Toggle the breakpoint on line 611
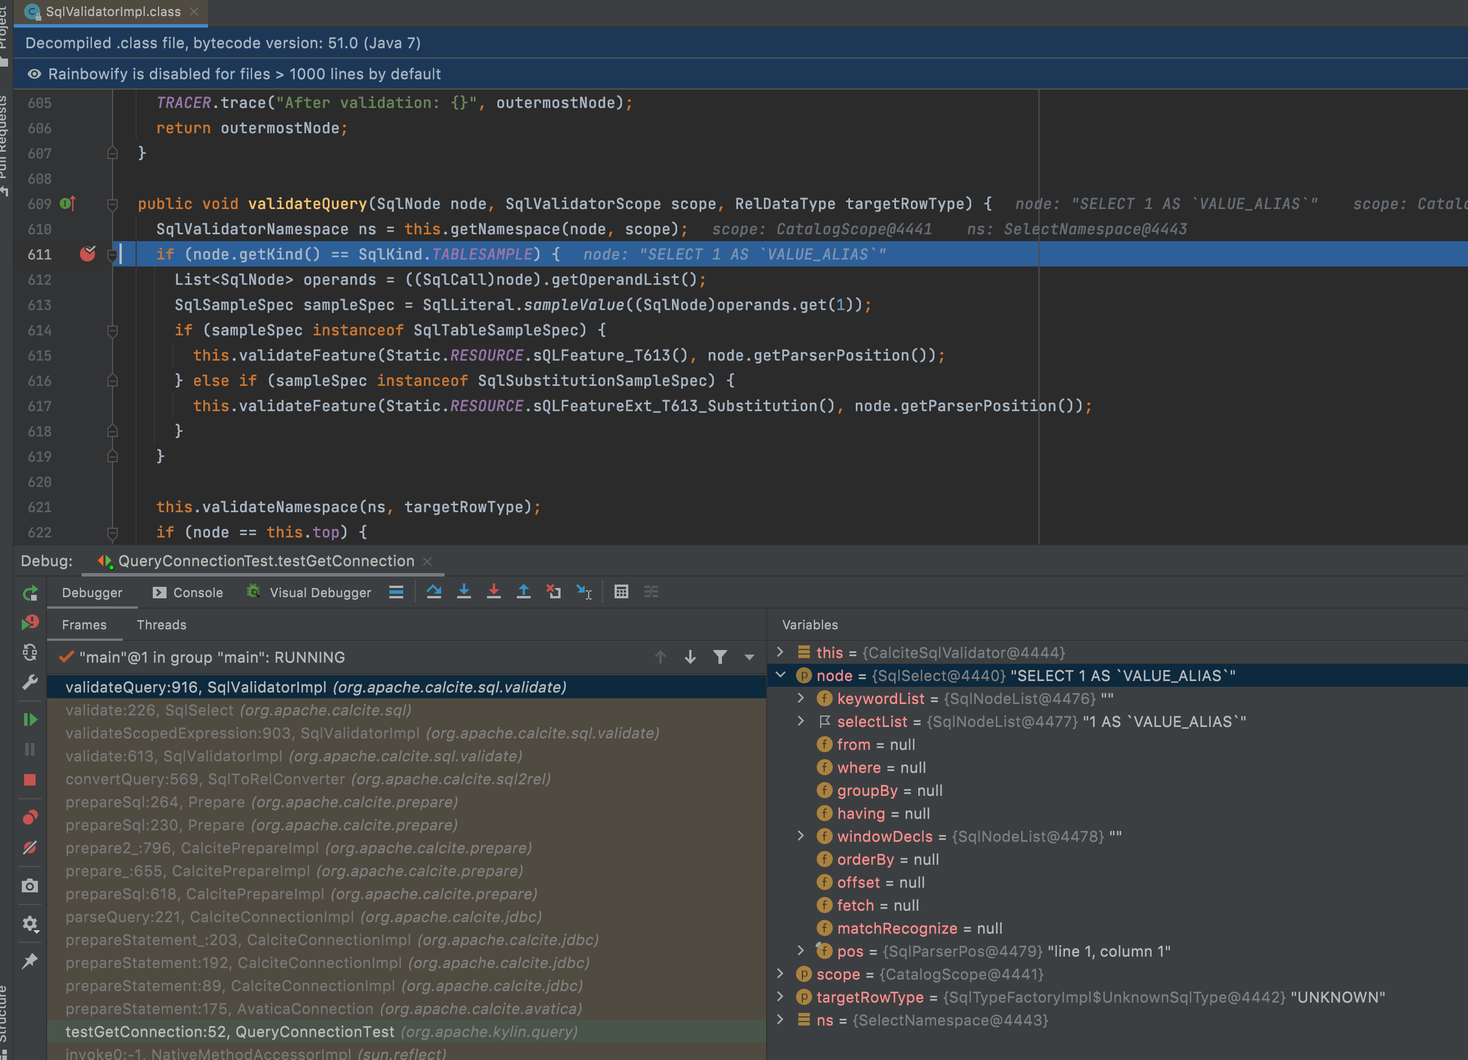This screenshot has height=1060, width=1468. coord(87,254)
